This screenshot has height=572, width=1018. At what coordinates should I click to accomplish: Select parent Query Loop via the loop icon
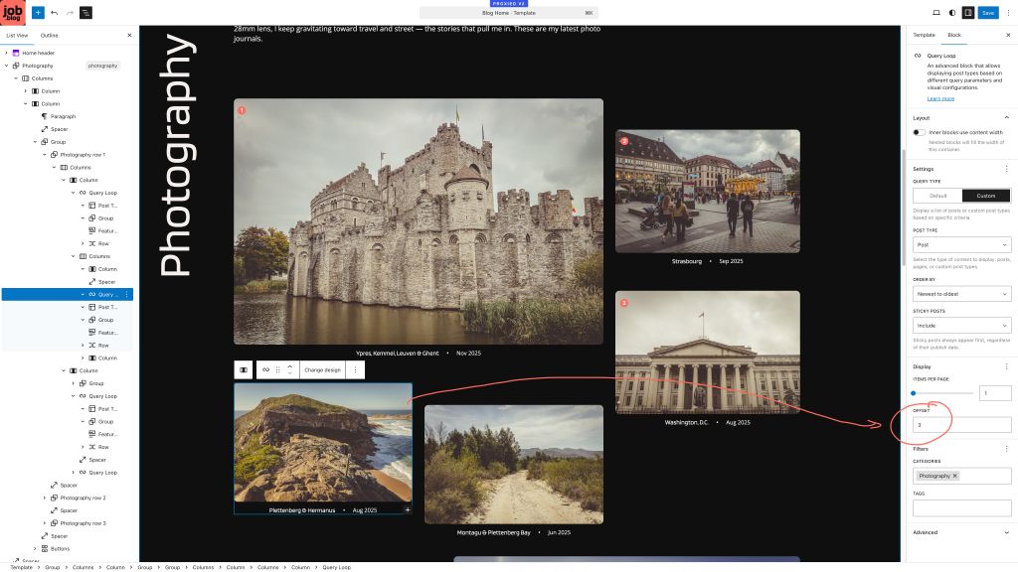(265, 368)
